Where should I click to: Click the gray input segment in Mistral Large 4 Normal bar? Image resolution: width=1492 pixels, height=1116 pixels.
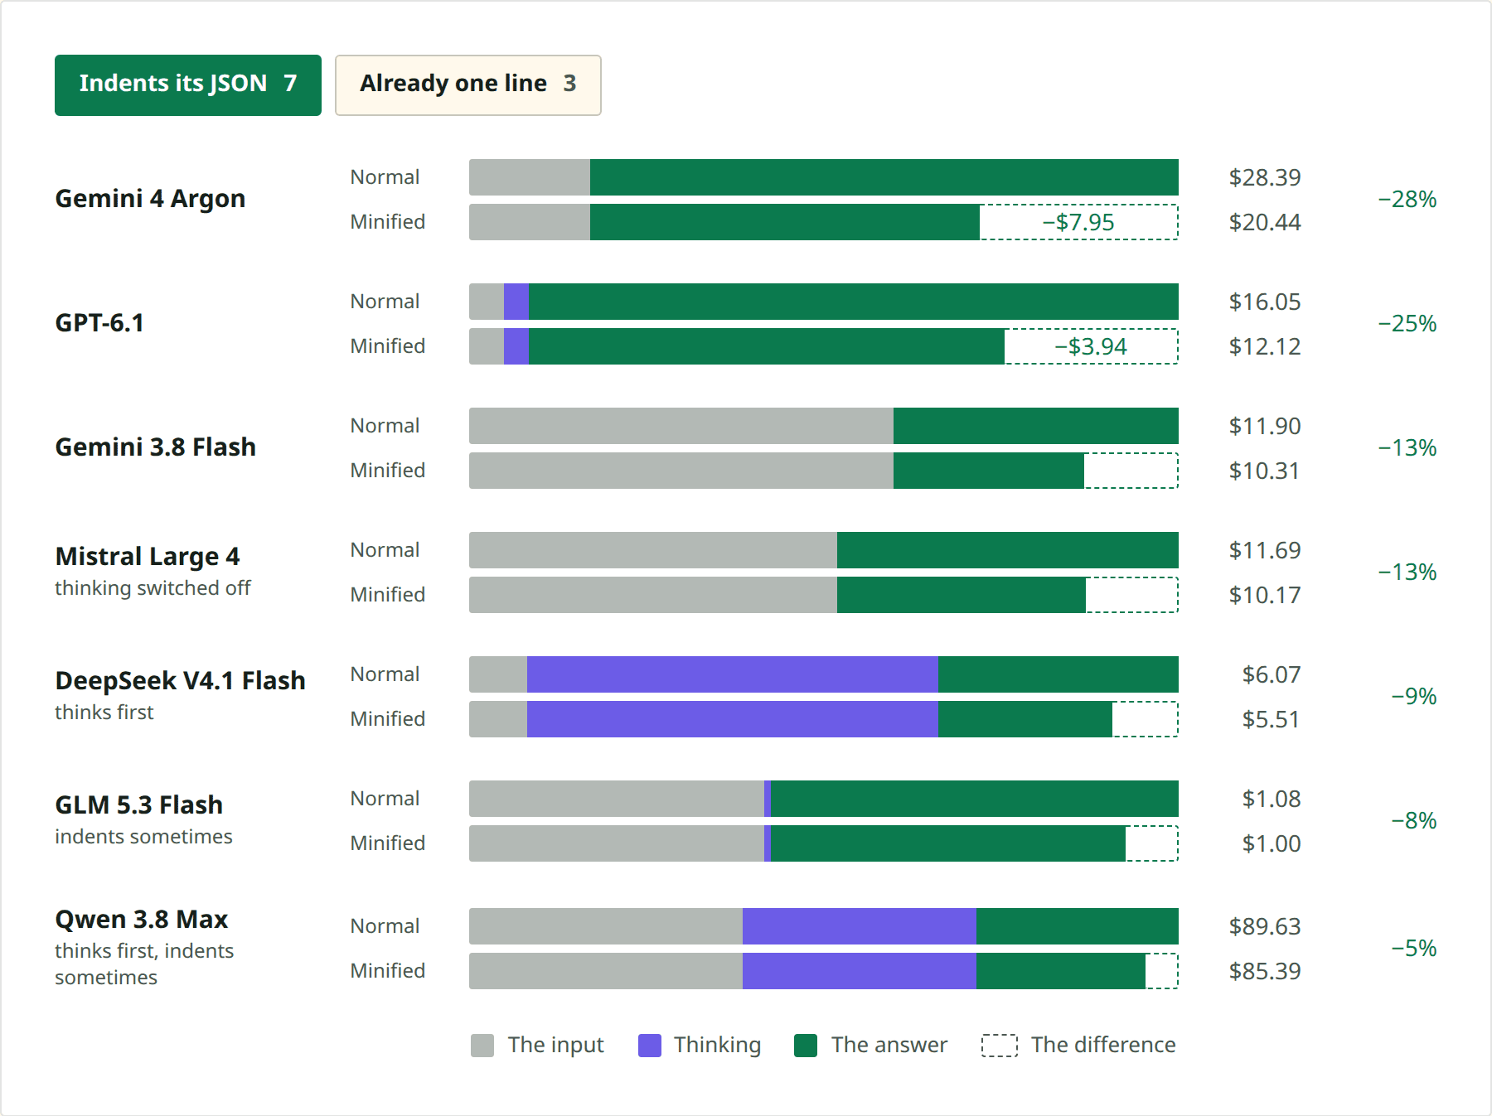[653, 550]
